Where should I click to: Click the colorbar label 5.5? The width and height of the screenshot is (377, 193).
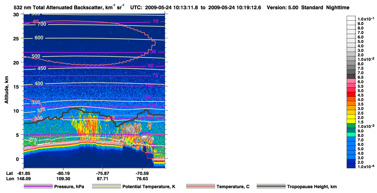click(x=360, y=86)
